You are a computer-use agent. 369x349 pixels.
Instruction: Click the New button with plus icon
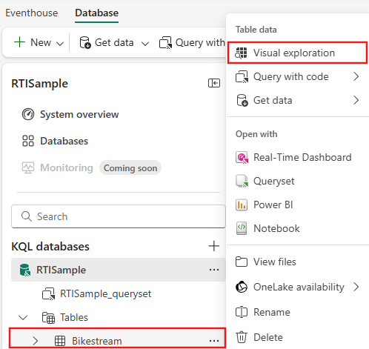33,42
